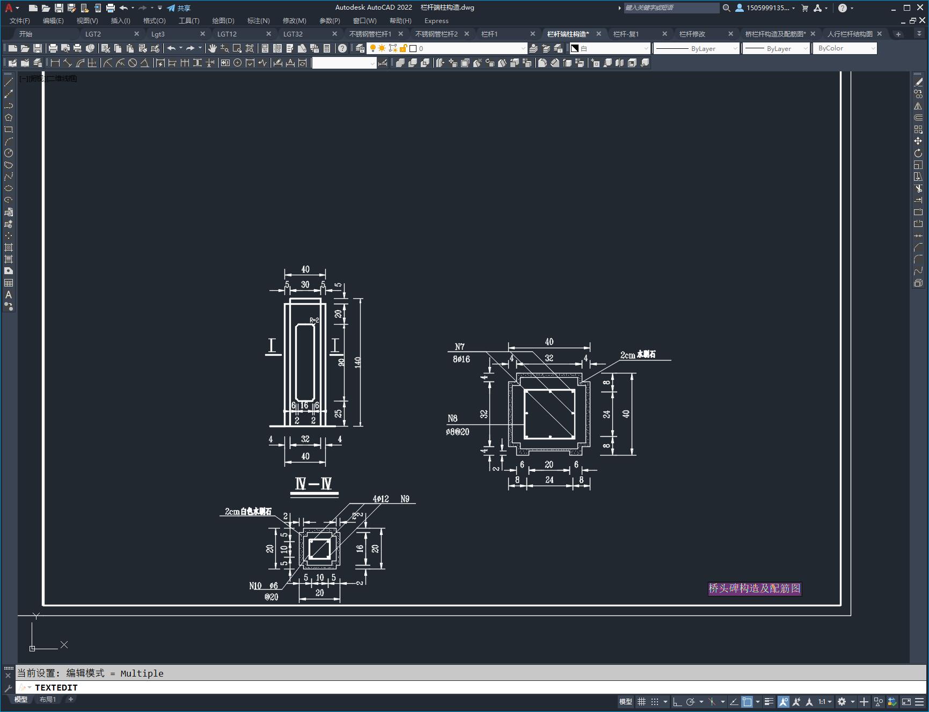Toggle snap mode in the status bar
The width and height of the screenshot is (929, 712).
pyautogui.click(x=655, y=702)
